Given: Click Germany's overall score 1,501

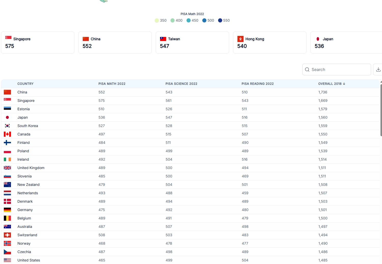Looking at the screenshot, I should (x=322, y=210).
